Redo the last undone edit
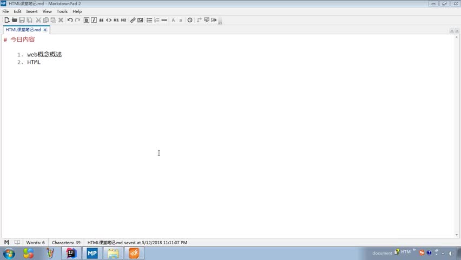The image size is (461, 260). click(x=77, y=20)
